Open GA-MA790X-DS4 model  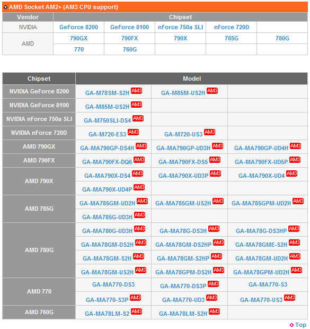[x=108, y=176]
